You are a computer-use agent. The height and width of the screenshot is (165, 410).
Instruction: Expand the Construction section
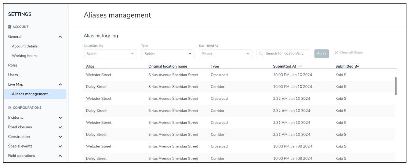point(60,137)
